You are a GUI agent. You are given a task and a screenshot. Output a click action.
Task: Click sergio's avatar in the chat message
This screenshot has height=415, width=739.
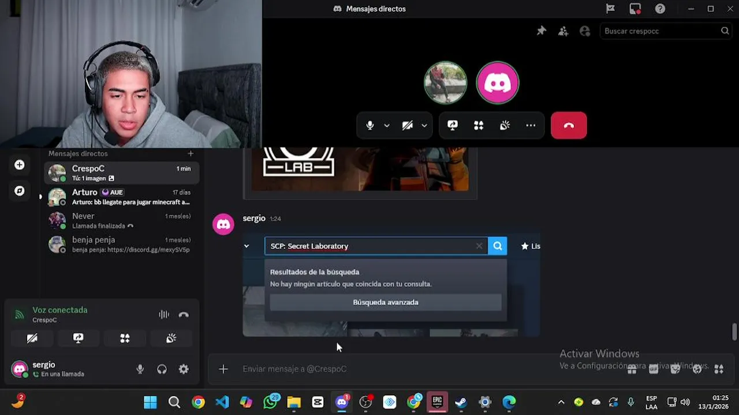(x=223, y=224)
